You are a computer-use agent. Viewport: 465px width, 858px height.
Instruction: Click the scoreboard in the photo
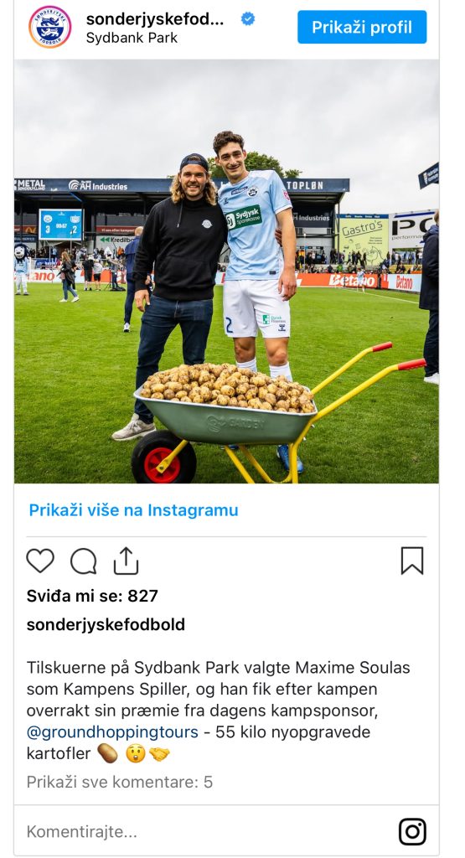click(60, 225)
